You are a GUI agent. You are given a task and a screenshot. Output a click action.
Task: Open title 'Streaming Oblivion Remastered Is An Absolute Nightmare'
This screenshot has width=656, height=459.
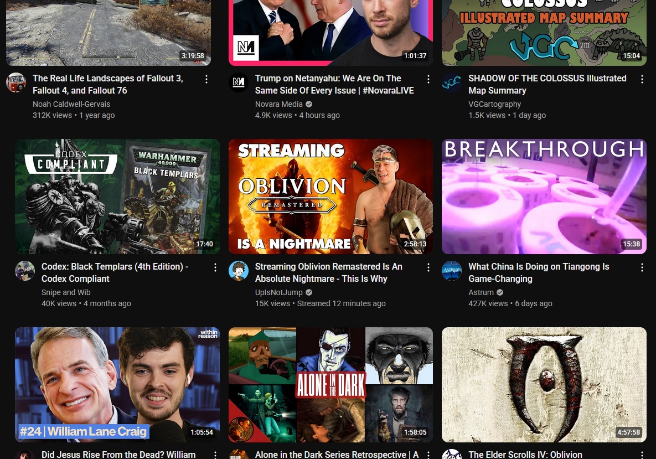coord(328,272)
